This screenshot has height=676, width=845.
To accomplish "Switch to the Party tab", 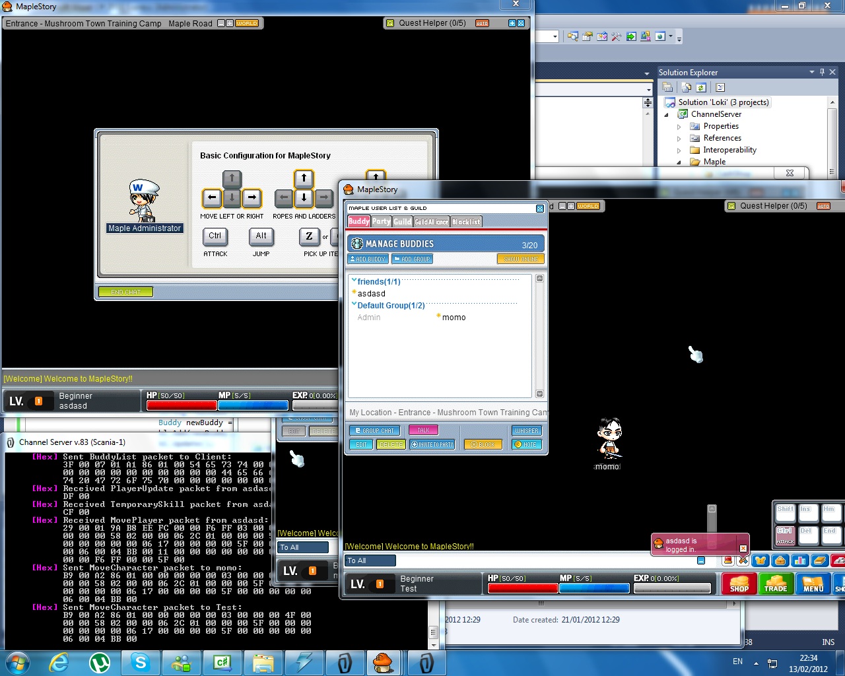I will (381, 222).
